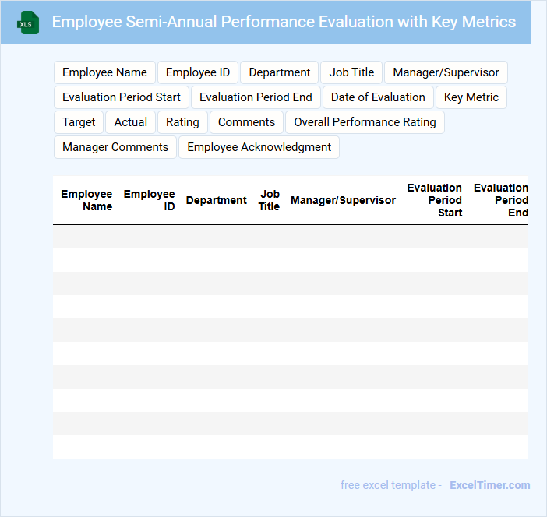This screenshot has height=517, width=547.
Task: Select the Employee Name tag
Action: [104, 72]
